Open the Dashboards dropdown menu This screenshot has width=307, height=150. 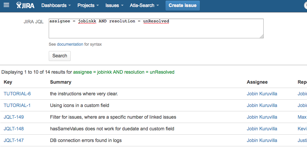click(x=56, y=5)
